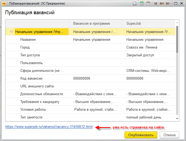
Task: Click the M- memory subtract button
Action: [x=168, y=3]
